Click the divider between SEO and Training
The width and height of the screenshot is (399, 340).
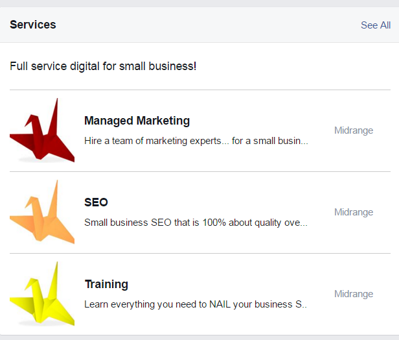point(200,253)
